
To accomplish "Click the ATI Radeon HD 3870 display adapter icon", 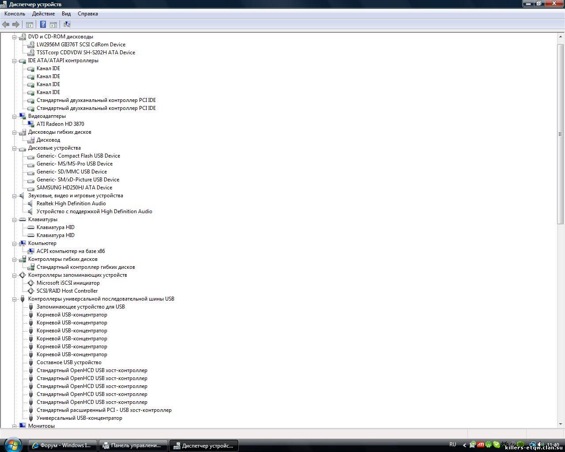I will tap(31, 124).
